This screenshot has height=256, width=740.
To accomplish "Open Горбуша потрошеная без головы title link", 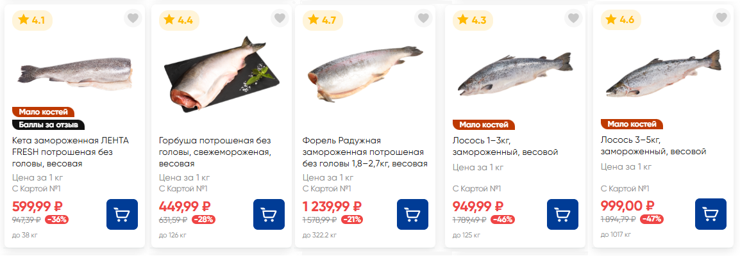I will click(215, 152).
